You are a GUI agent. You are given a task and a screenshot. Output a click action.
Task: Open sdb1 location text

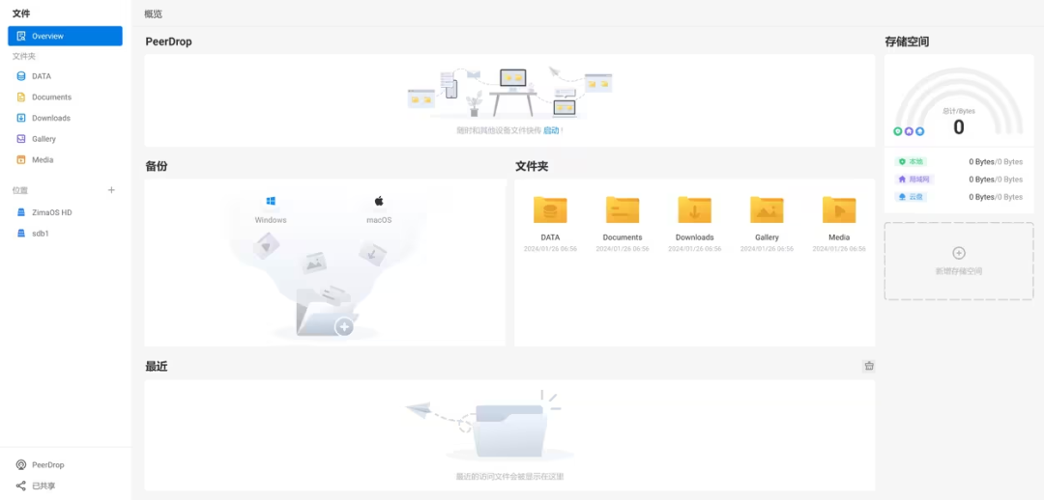click(x=42, y=234)
